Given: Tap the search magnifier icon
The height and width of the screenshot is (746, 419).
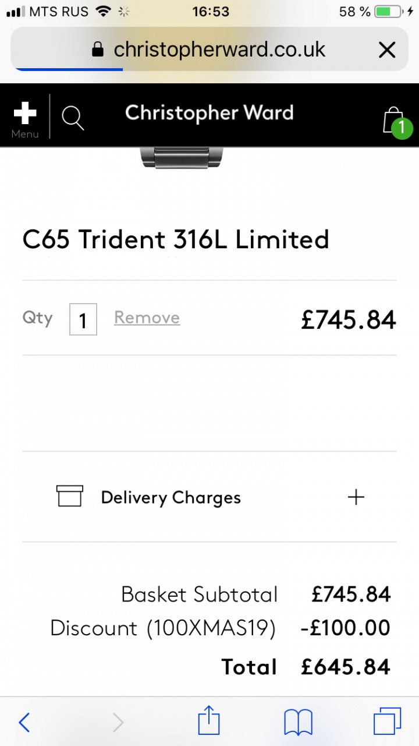Looking at the screenshot, I should pyautogui.click(x=73, y=118).
